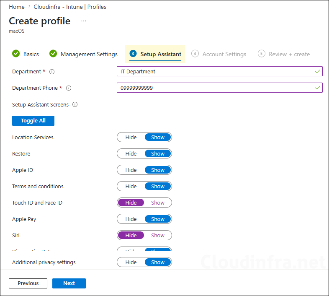Click the Department Phone info icon

point(69,88)
